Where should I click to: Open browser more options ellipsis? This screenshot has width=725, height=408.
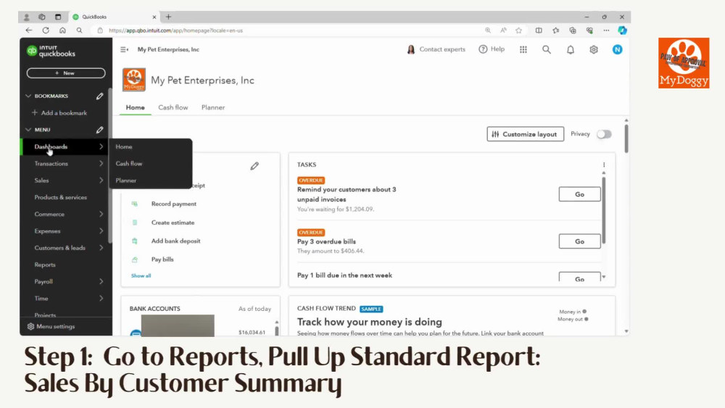[606, 30]
